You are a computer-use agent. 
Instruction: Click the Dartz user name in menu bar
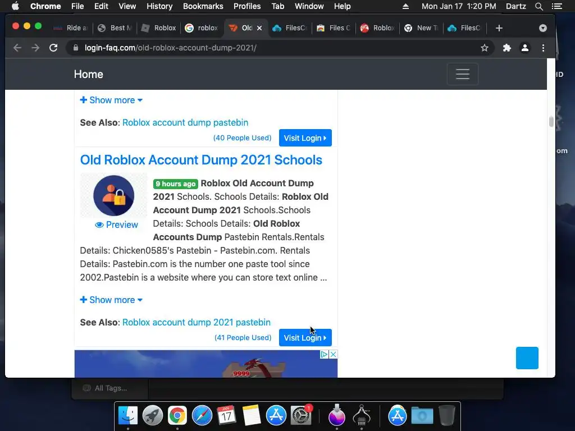coord(515,6)
